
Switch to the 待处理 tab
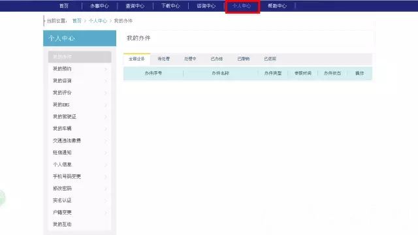(x=163, y=59)
